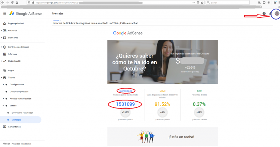
Task: Click the Móvil heading
Action: 162,91
